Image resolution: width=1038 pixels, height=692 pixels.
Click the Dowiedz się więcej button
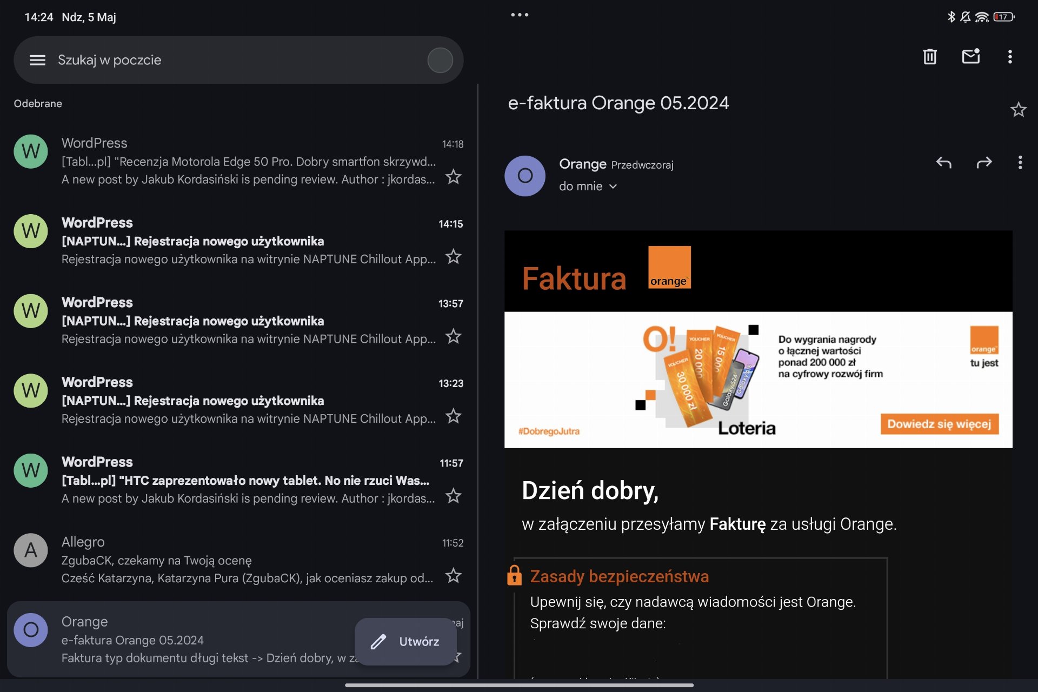pos(939,424)
